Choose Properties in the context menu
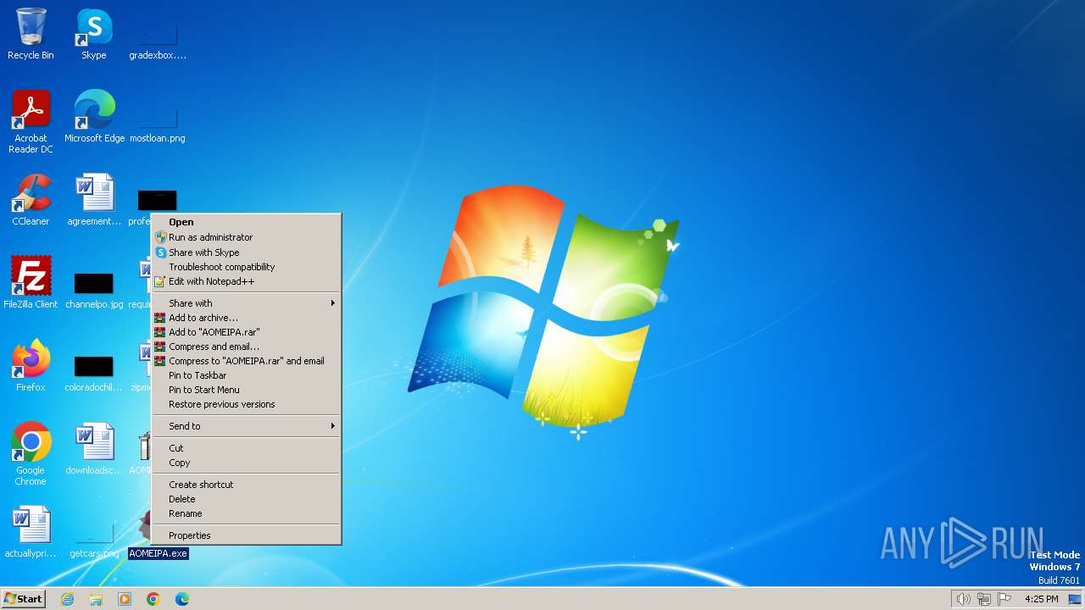The width and height of the screenshot is (1085, 610). click(246, 535)
